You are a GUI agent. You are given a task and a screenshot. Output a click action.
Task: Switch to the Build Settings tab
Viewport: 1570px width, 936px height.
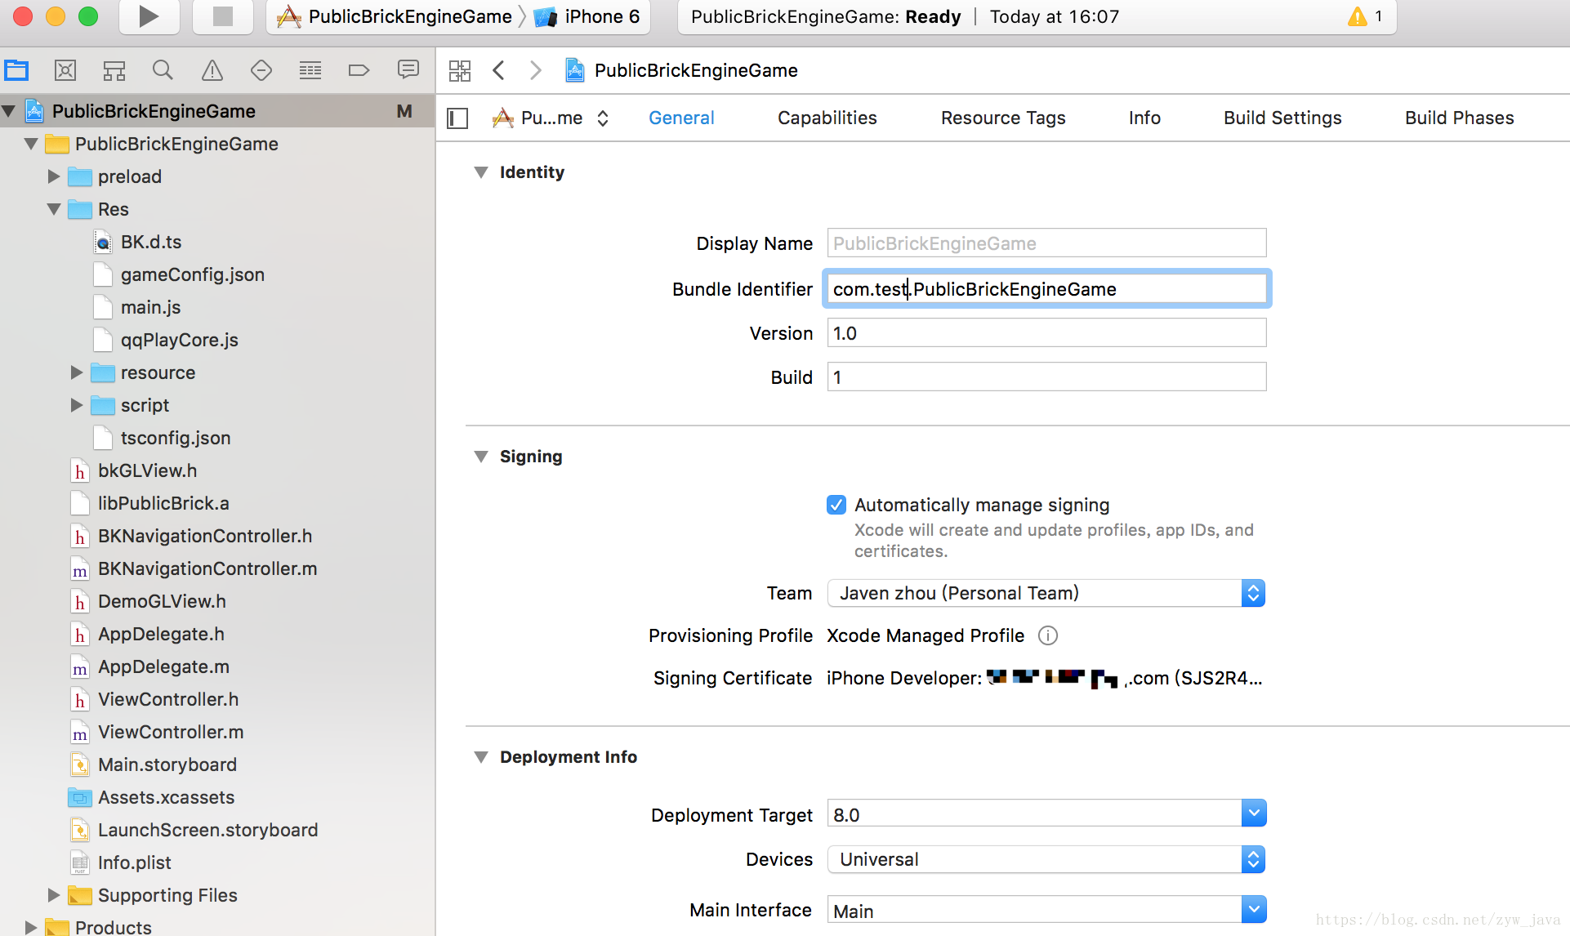(1282, 118)
